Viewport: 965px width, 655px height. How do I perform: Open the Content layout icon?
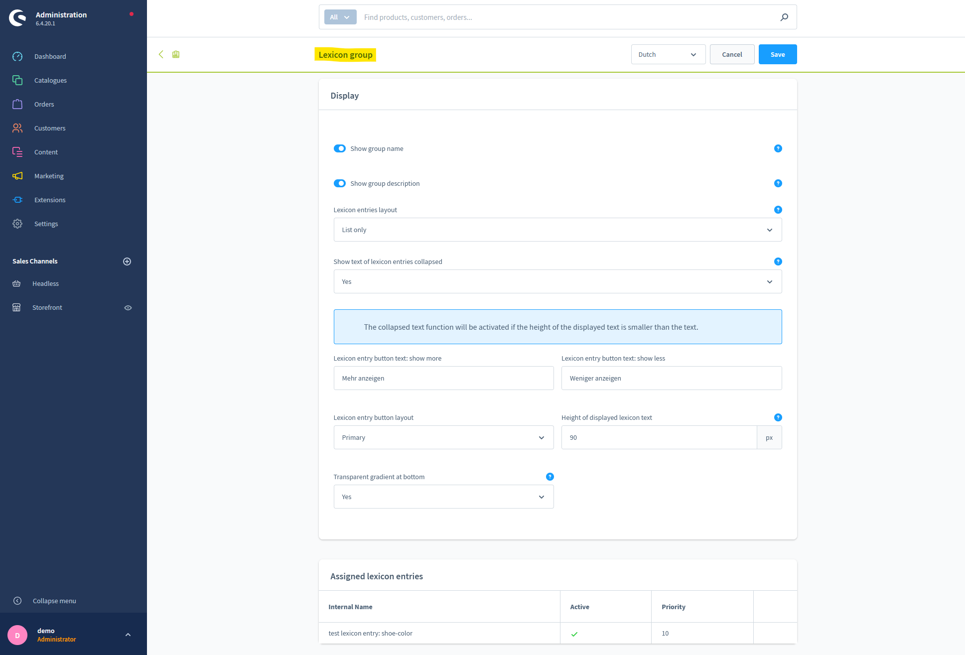point(17,152)
